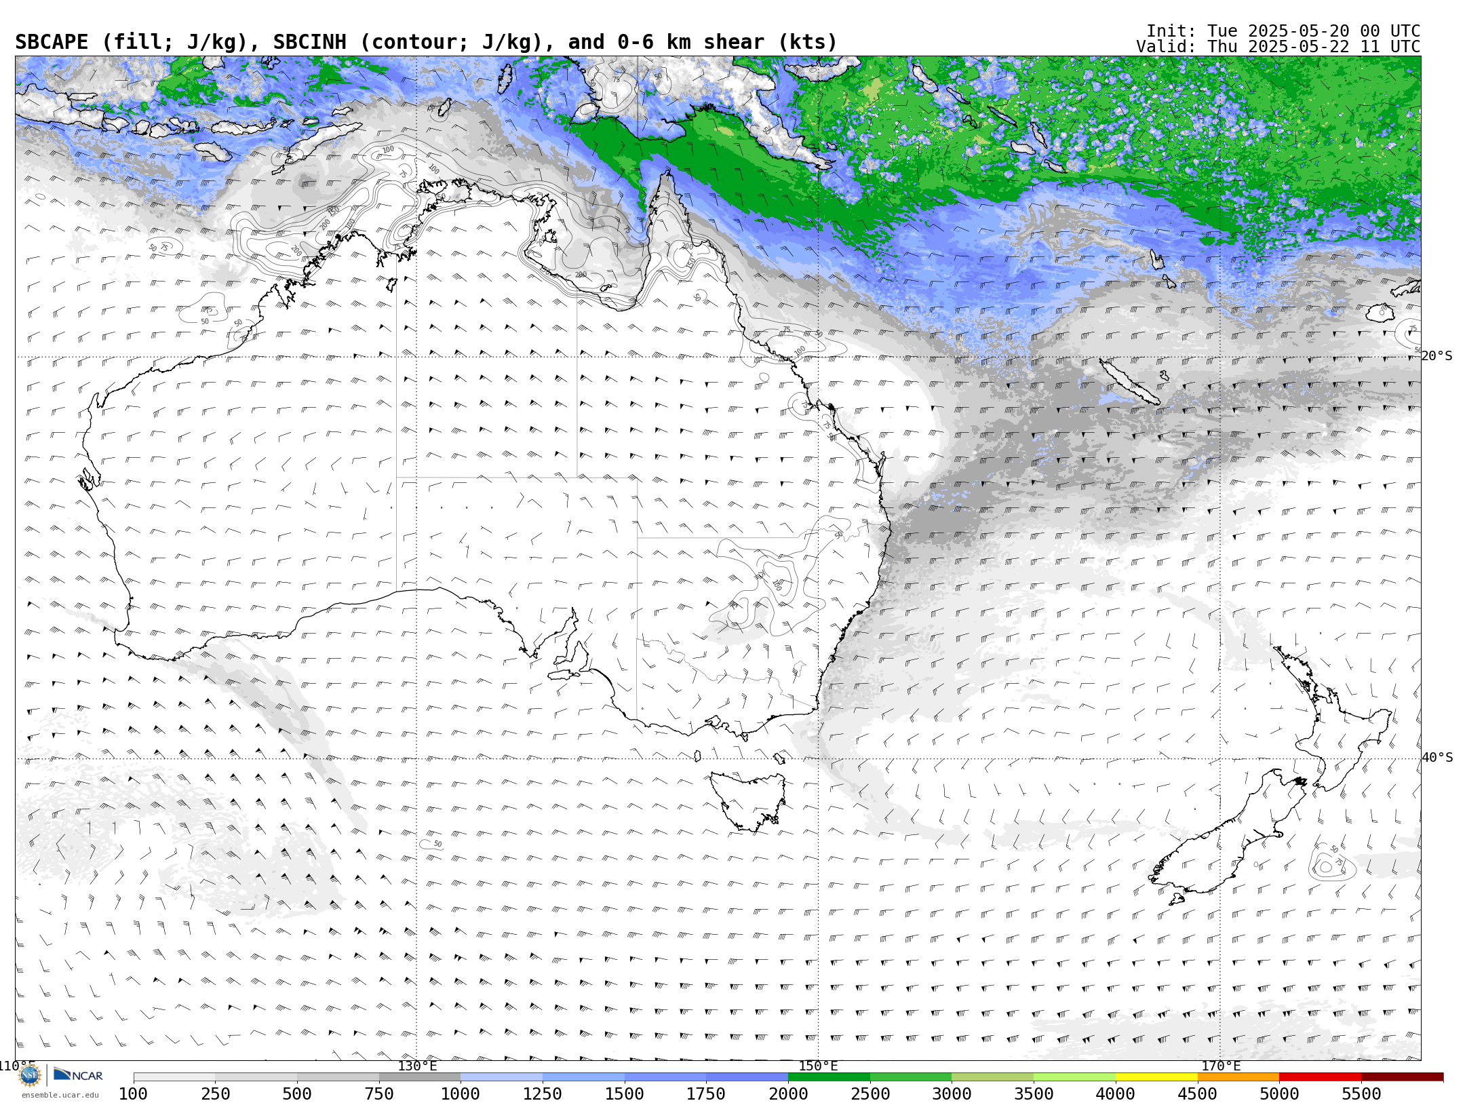Select the dark red colorbar swatch above 5500
This screenshot has height=1103, width=1465.
tap(1403, 1077)
